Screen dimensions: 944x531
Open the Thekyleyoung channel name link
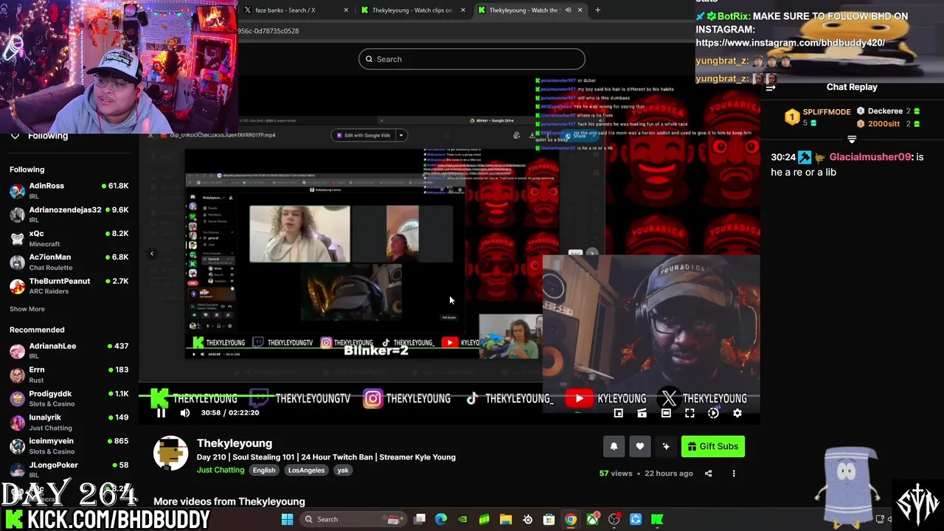235,443
